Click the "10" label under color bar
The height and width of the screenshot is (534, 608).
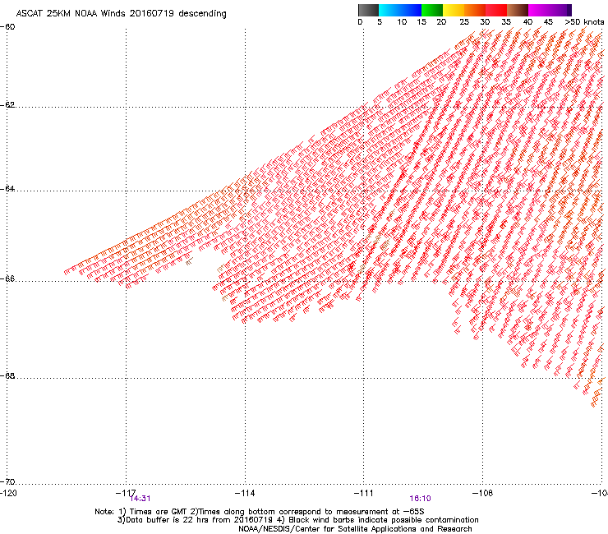[x=402, y=21]
